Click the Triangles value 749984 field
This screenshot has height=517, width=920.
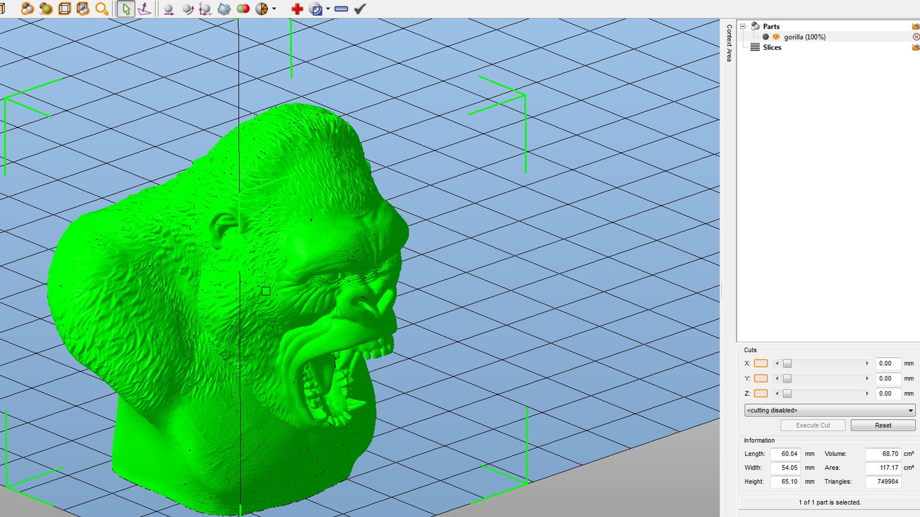[883, 482]
